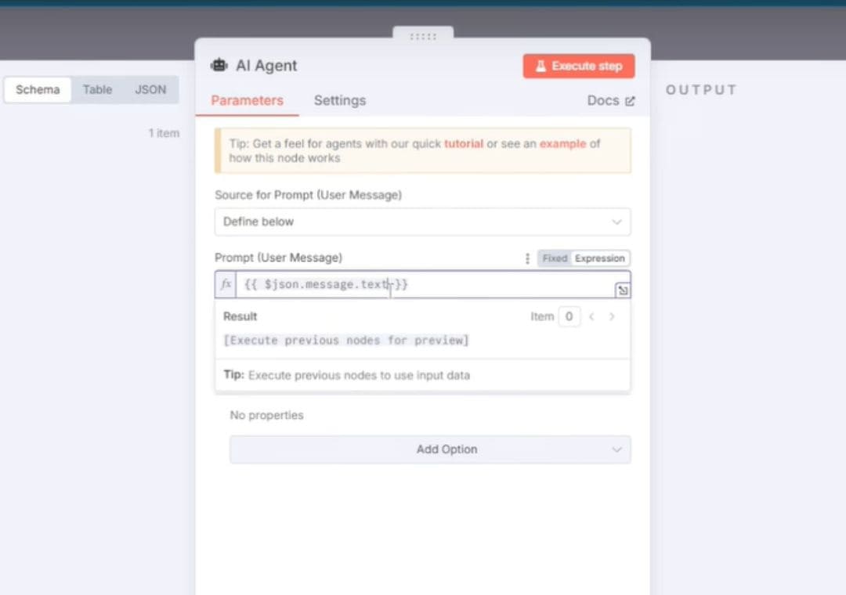Grab the drag handle above the panel
The image size is (846, 595).
(423, 36)
